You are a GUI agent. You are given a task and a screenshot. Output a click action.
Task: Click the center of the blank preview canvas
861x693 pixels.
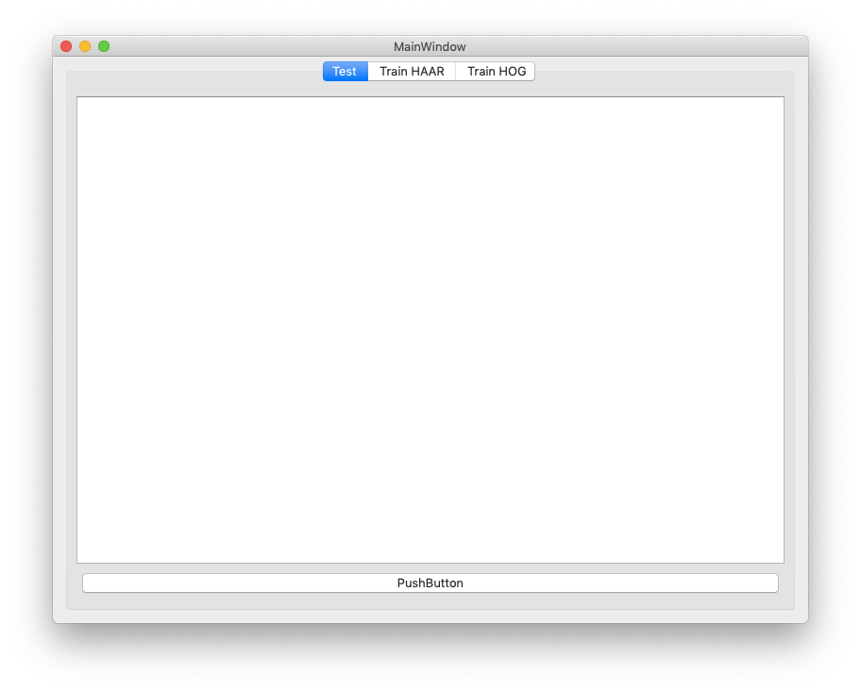[x=430, y=330]
